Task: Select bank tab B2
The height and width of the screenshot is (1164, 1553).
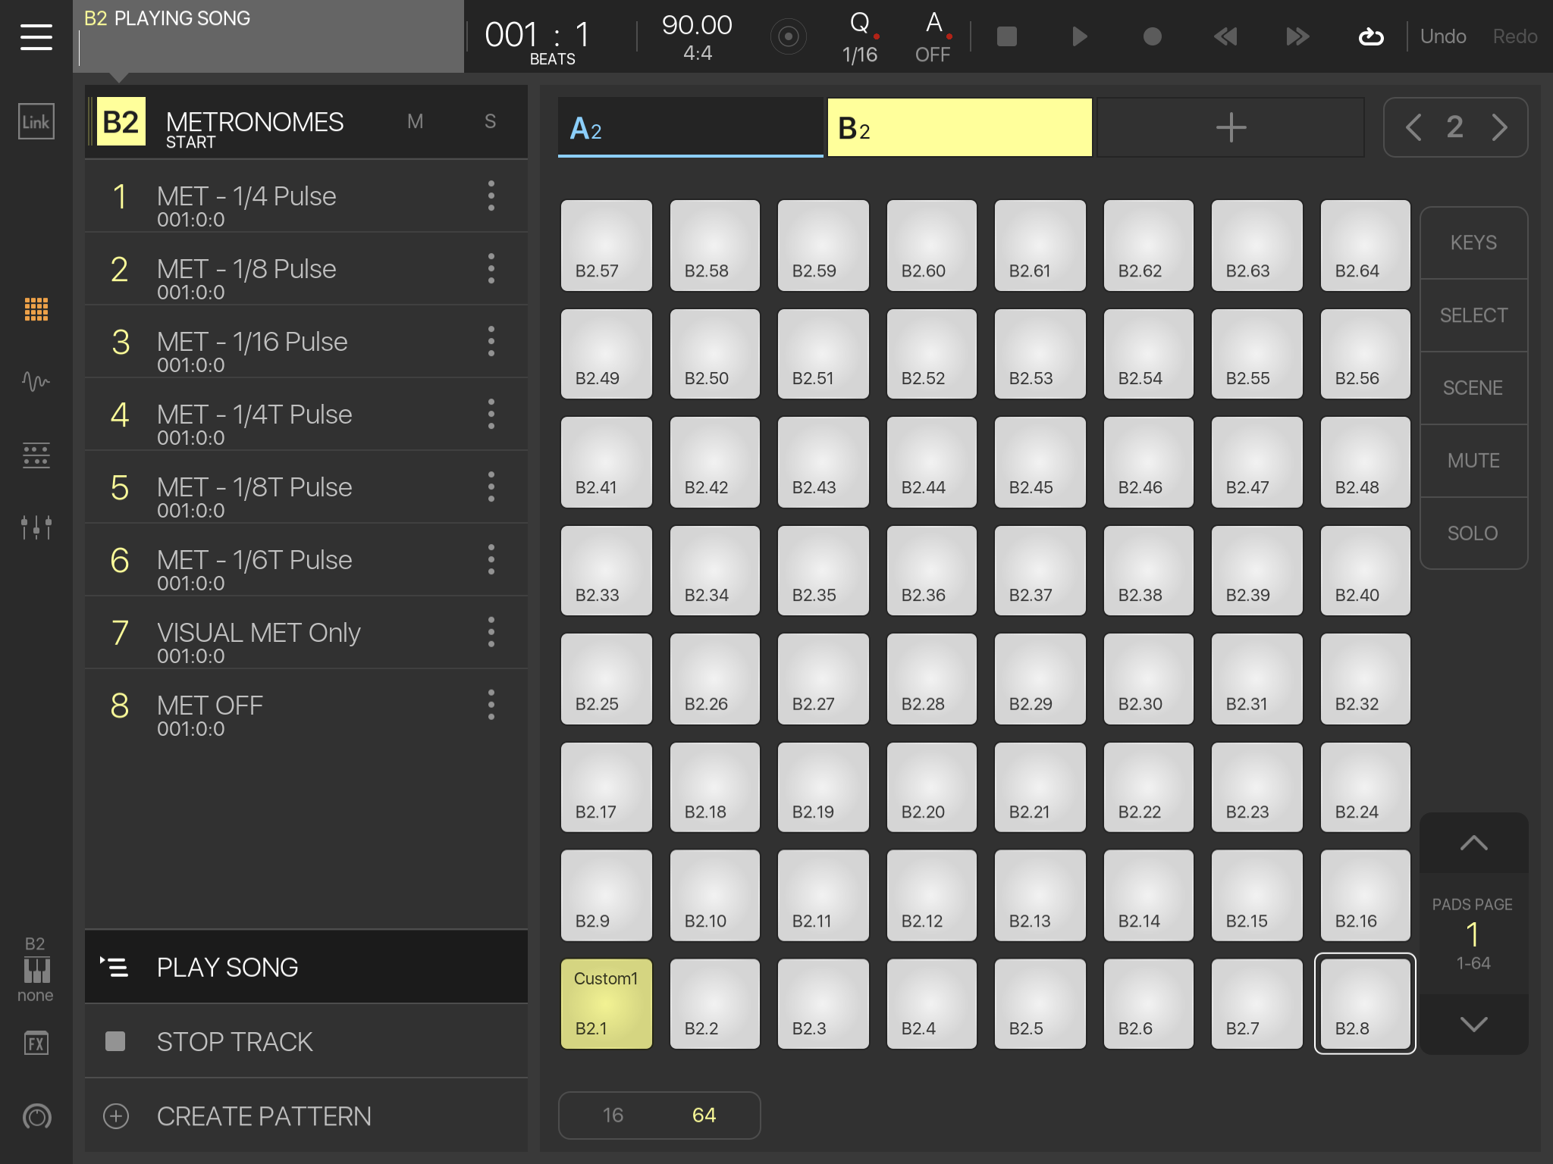Action: pos(959,127)
